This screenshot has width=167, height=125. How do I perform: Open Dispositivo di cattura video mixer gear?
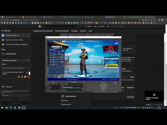[x=84, y=89]
